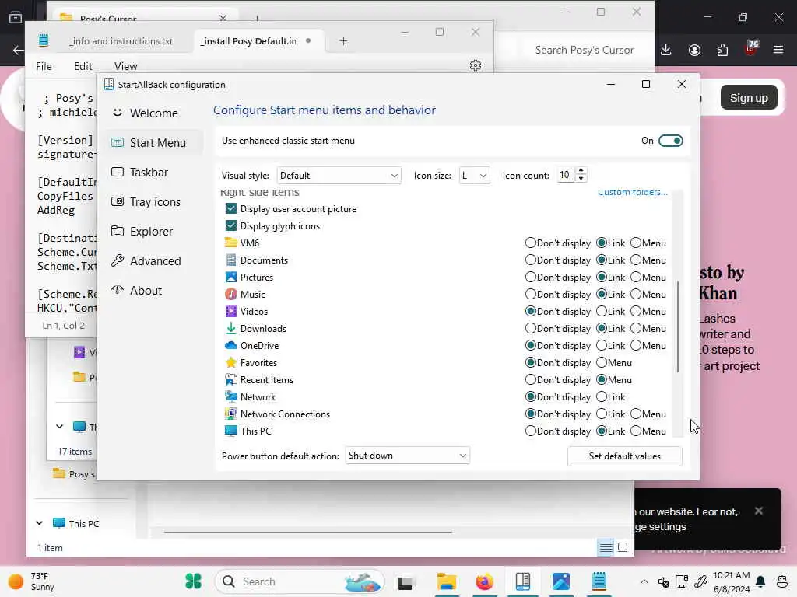This screenshot has height=597, width=797.
Task: Uncheck Display user account picture
Action: pyautogui.click(x=230, y=208)
